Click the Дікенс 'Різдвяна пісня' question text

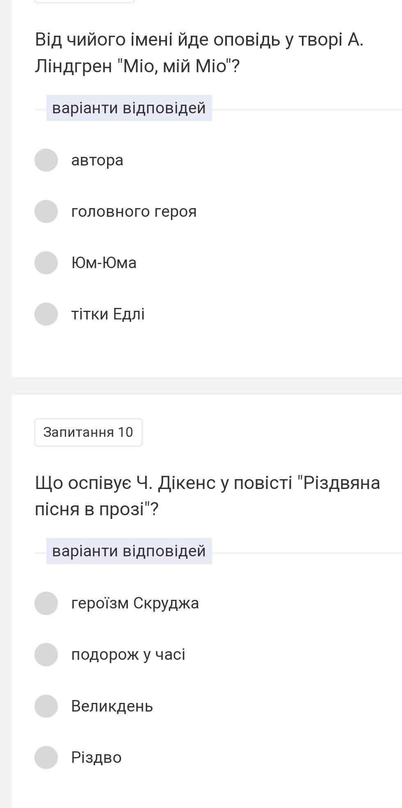[207, 496]
